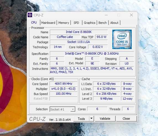Select the CPU tab

click(x=34, y=22)
